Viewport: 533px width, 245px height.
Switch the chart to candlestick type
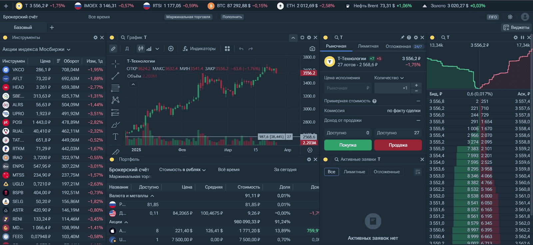pyautogui.click(x=141, y=49)
